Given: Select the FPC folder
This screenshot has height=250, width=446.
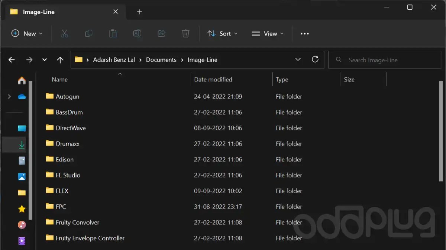Looking at the screenshot, I should 61,207.
